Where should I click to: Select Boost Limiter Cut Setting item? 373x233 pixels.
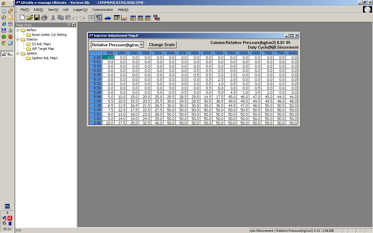tap(49, 35)
